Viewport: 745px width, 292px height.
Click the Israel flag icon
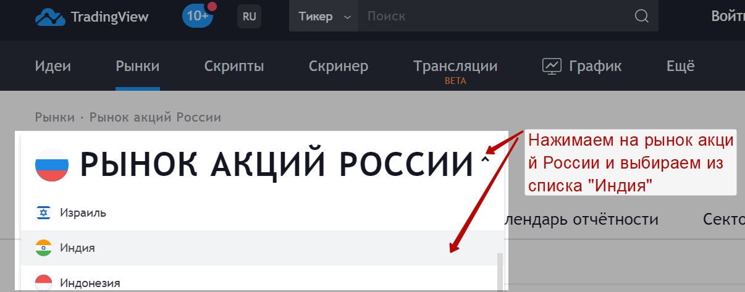pos(43,213)
